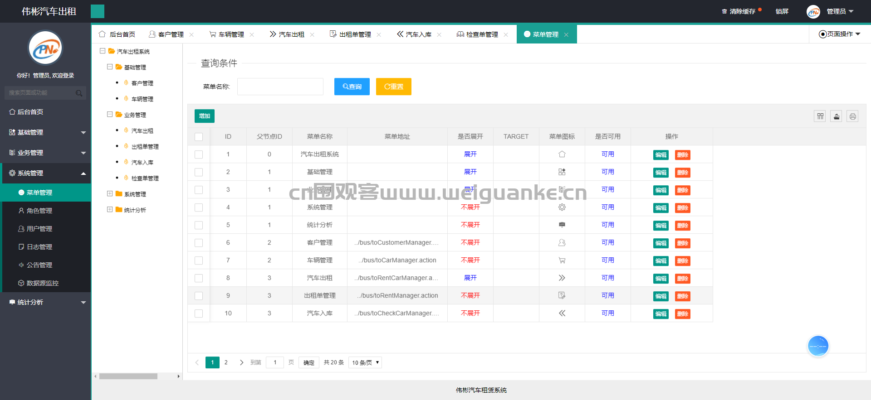Click the table export icon
Image resolution: width=871 pixels, height=400 pixels.
(837, 116)
